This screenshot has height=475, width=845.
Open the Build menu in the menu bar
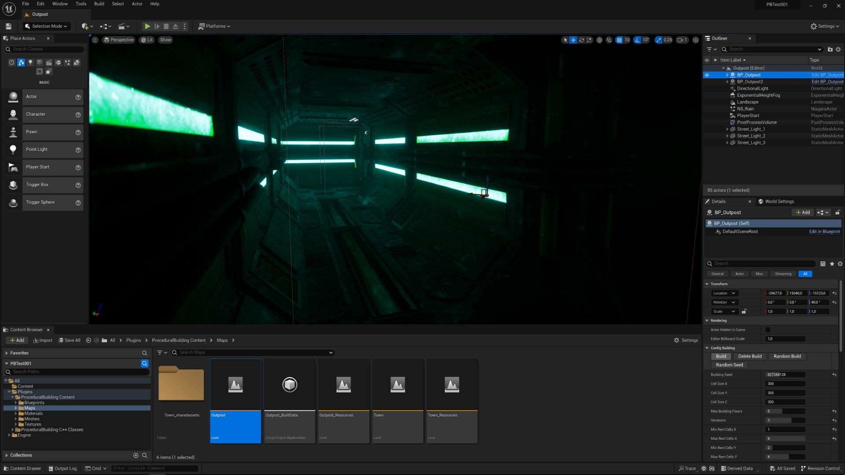coord(99,4)
